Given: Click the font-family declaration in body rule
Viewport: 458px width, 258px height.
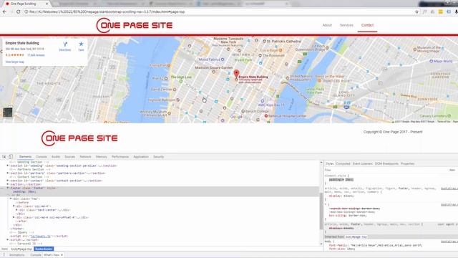Looking at the screenshot, I should pyautogui.click(x=376, y=245).
